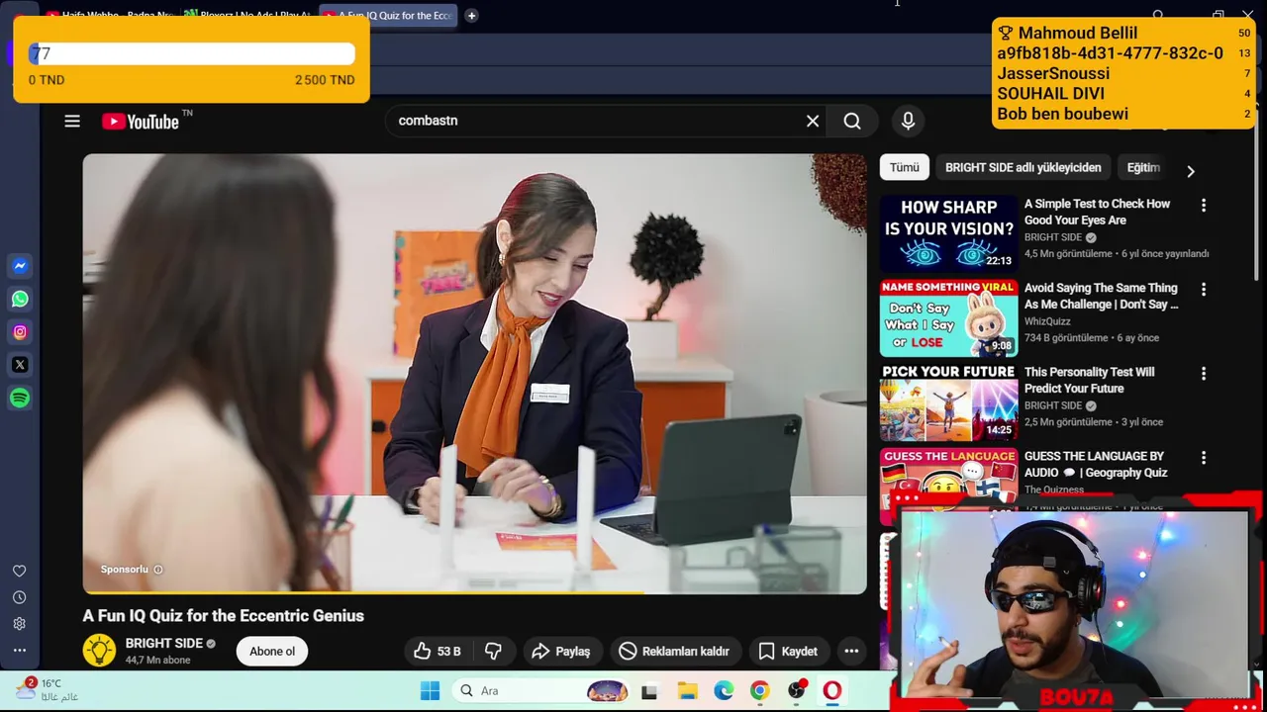Save the video with Kaydet
Screen dimensions: 1267x712
pyautogui.click(x=789, y=651)
